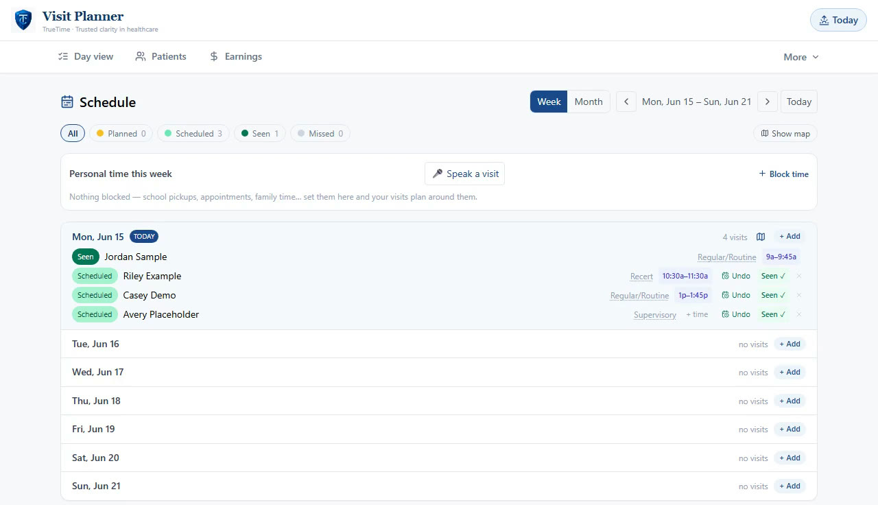The image size is (878, 505).
Task: Select the All visits filter chip
Action: tap(73, 133)
